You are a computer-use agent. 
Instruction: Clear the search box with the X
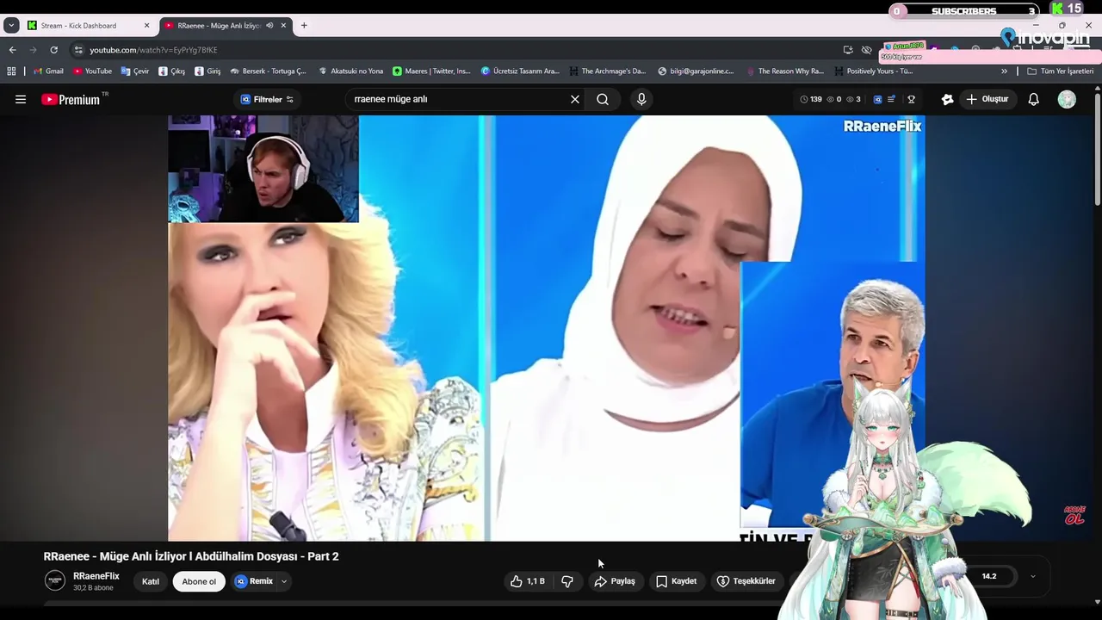click(575, 99)
